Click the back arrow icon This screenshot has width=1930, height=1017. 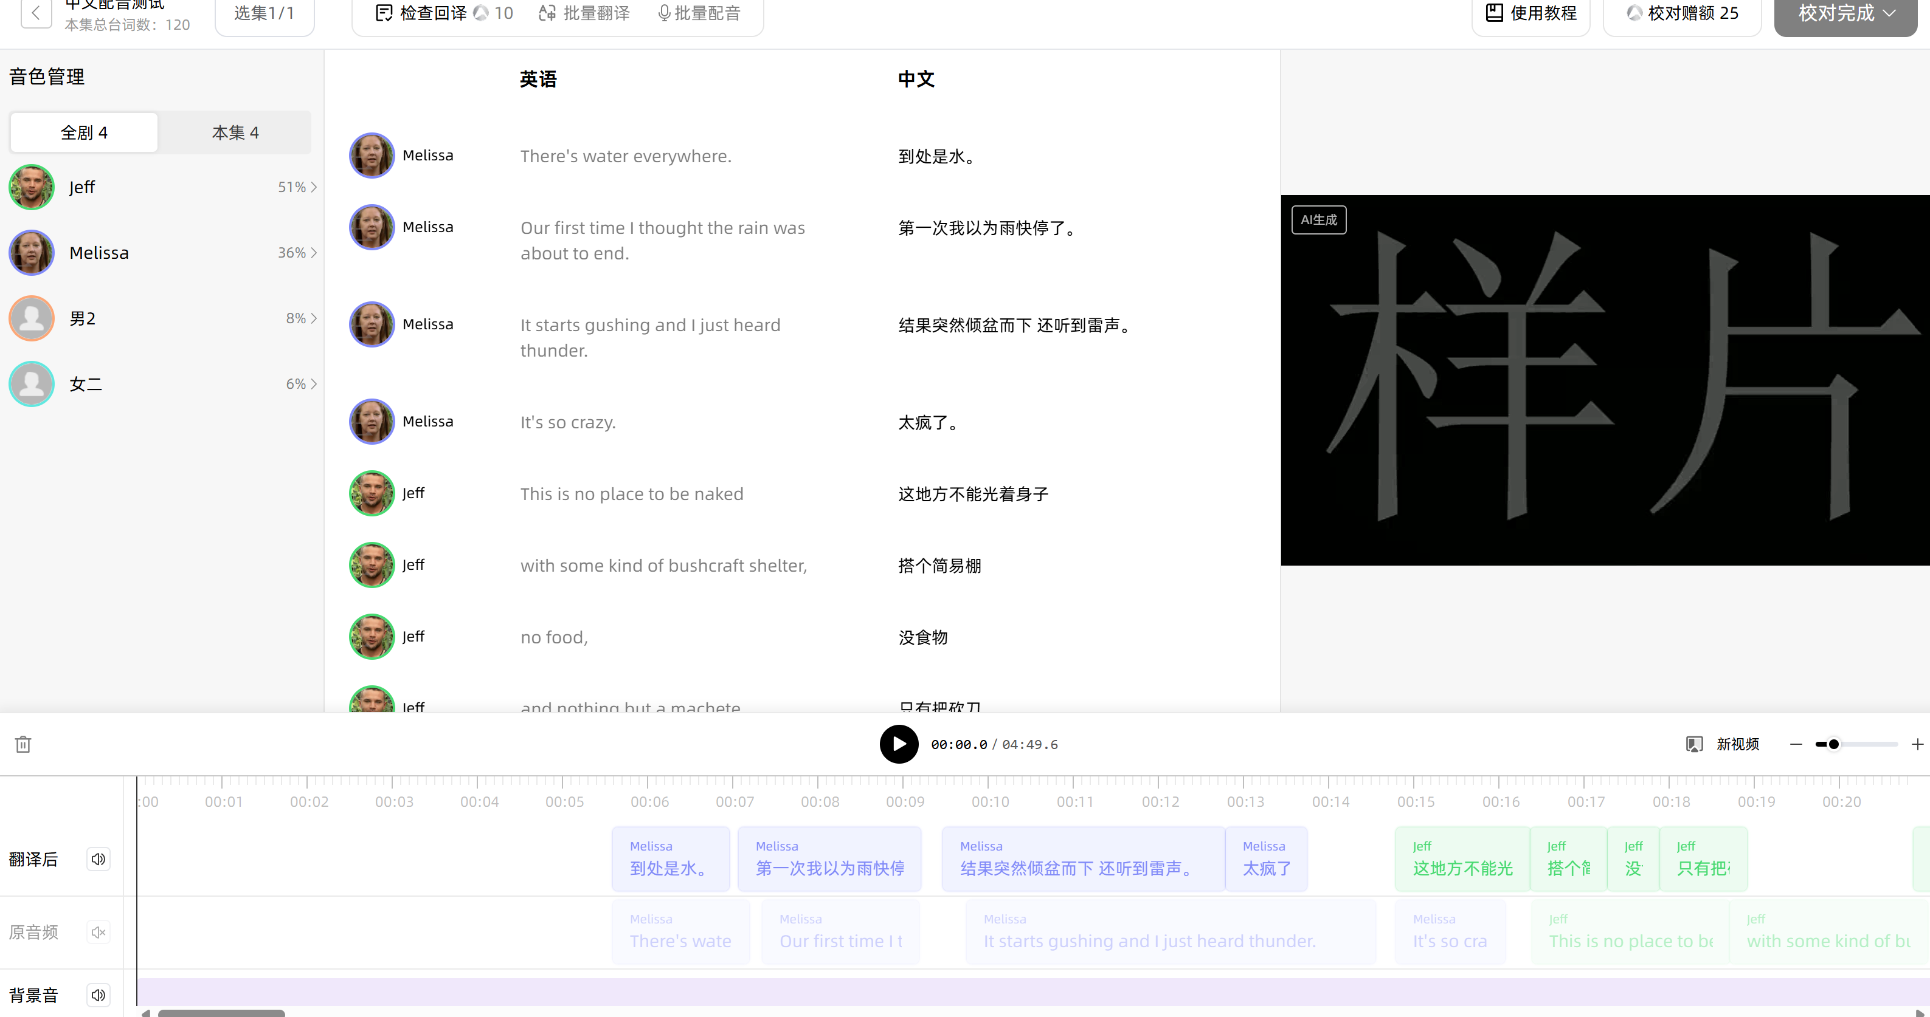pos(35,13)
